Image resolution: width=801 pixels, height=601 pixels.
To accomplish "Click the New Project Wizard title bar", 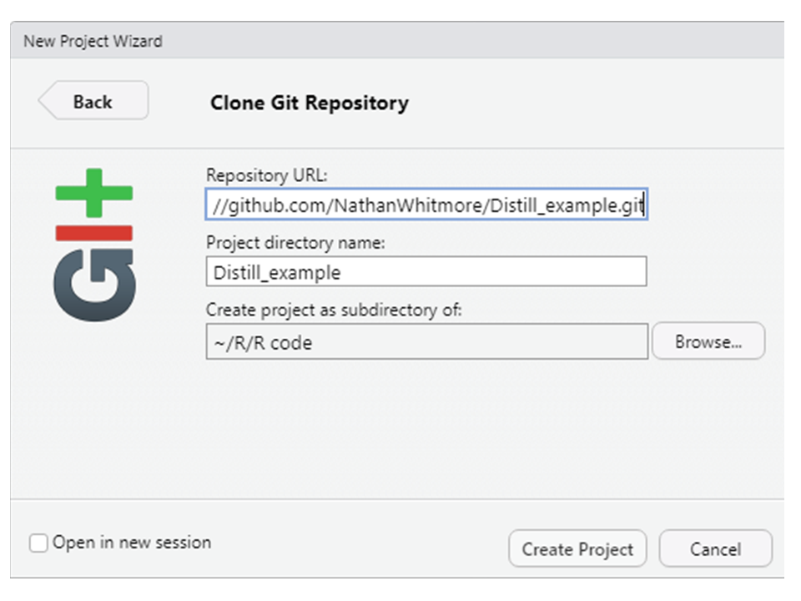I will [x=397, y=40].
